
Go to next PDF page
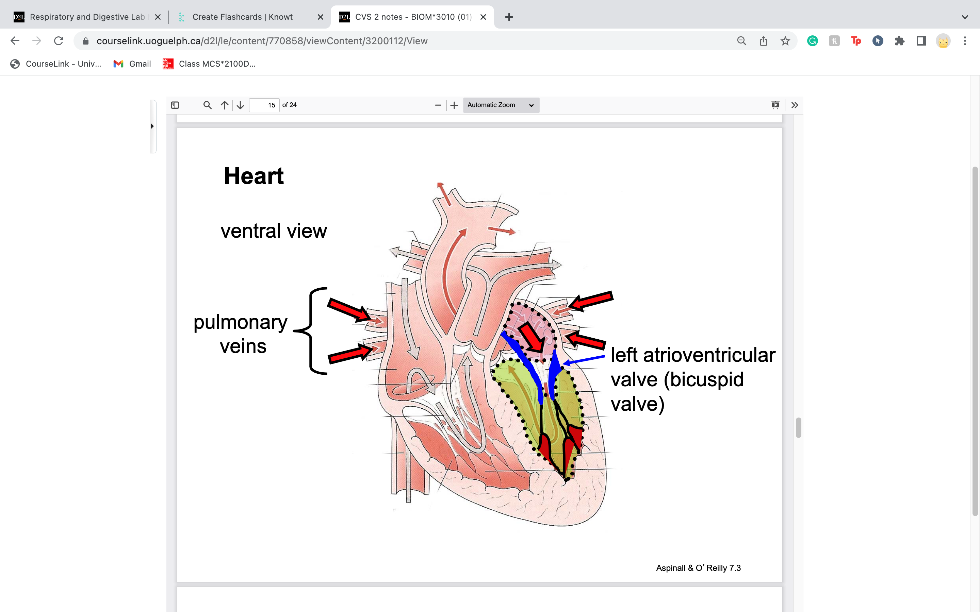[x=241, y=105]
